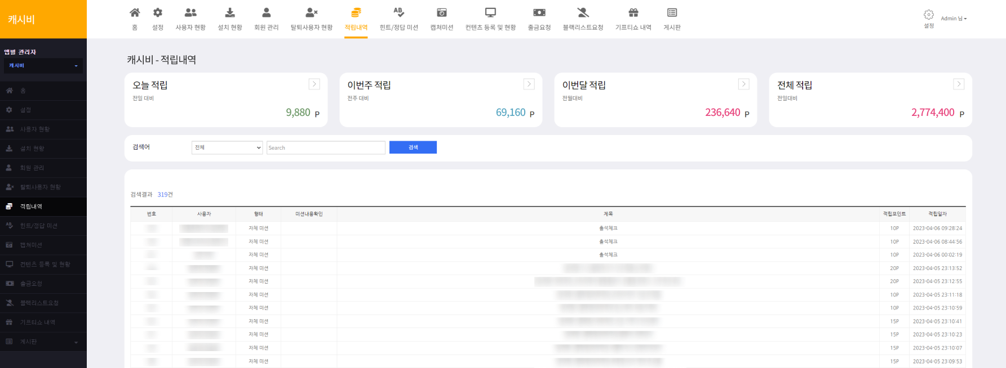Image resolution: width=1006 pixels, height=368 pixels.
Task: Open 홈 from the top navigation
Action: pos(135,19)
